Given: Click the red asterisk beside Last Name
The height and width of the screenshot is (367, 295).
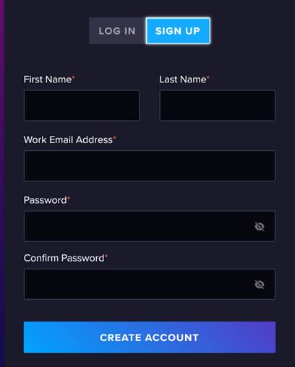Looking at the screenshot, I should click(x=208, y=77).
